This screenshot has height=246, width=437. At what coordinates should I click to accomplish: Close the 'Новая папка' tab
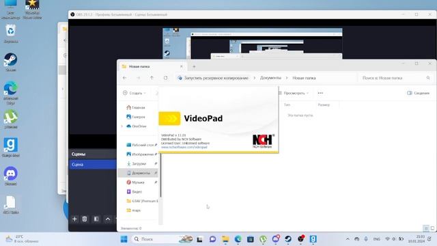pos(182,66)
